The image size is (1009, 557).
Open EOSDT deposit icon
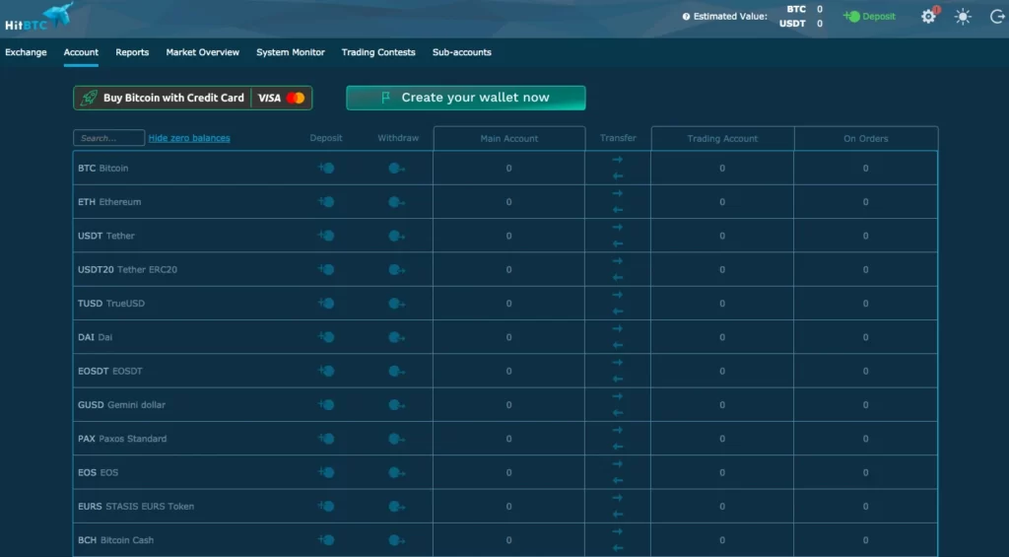[x=326, y=371]
